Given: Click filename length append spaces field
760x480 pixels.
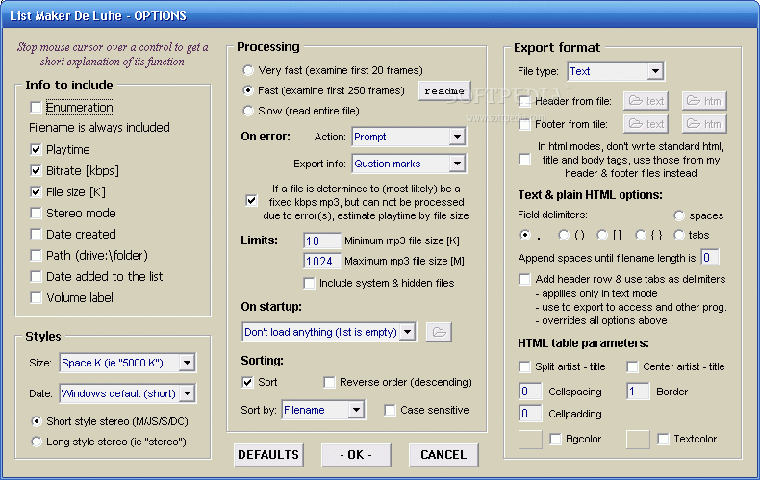Looking at the screenshot, I should 710,258.
